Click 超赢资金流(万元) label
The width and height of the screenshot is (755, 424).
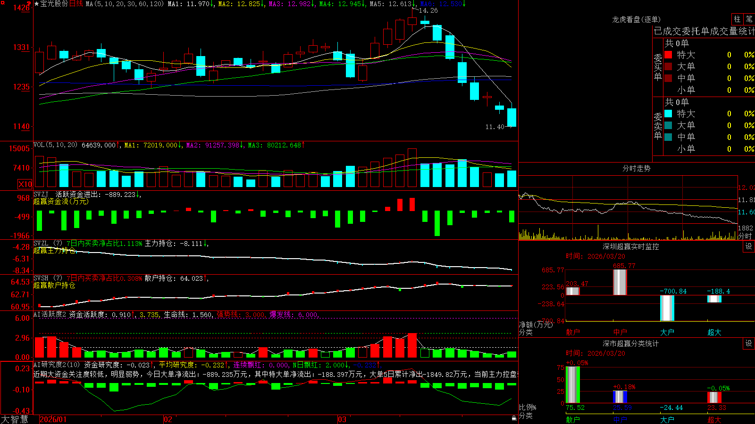tap(61, 201)
